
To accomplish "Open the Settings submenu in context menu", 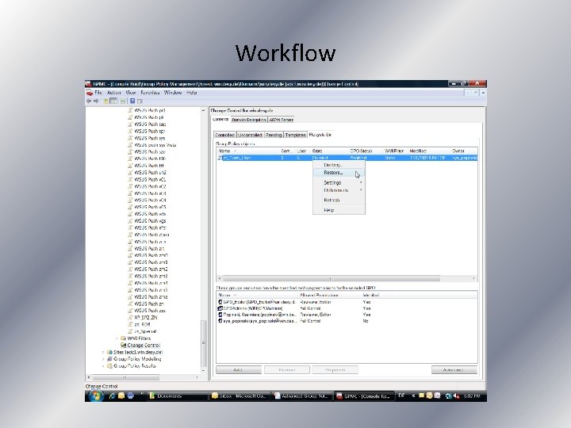I will click(339, 183).
